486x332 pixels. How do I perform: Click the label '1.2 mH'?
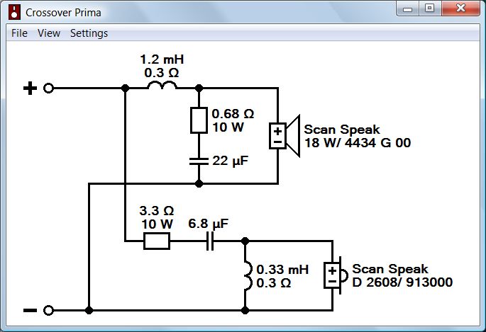coord(162,59)
